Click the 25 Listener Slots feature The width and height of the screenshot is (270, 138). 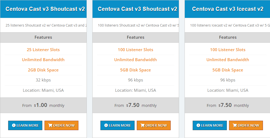43,50
